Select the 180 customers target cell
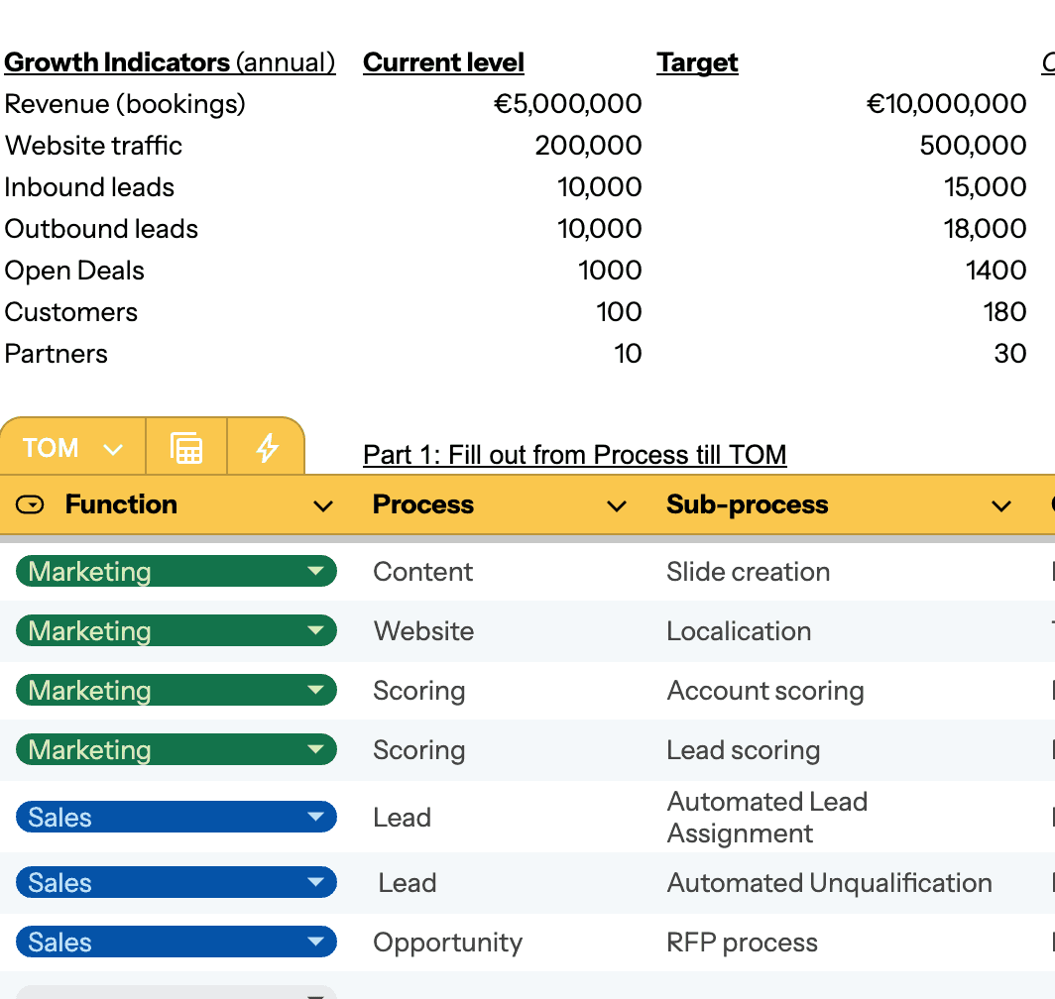 (1004, 312)
